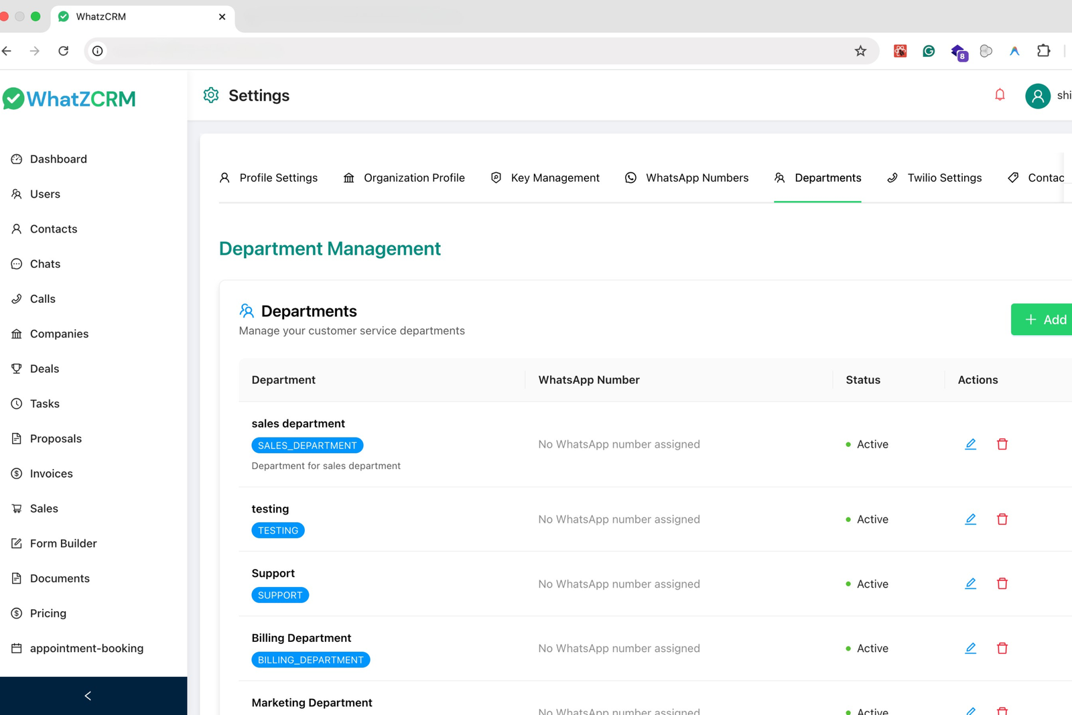This screenshot has height=715, width=1072.
Task: Bookmark the page with the star icon
Action: pos(860,50)
